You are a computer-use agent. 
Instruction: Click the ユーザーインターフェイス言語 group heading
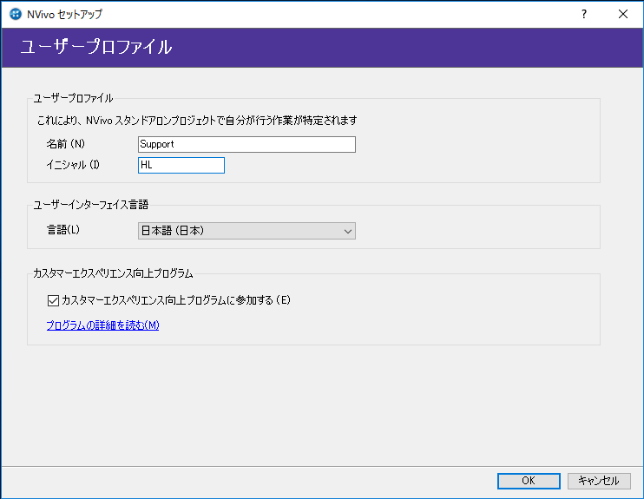point(91,205)
